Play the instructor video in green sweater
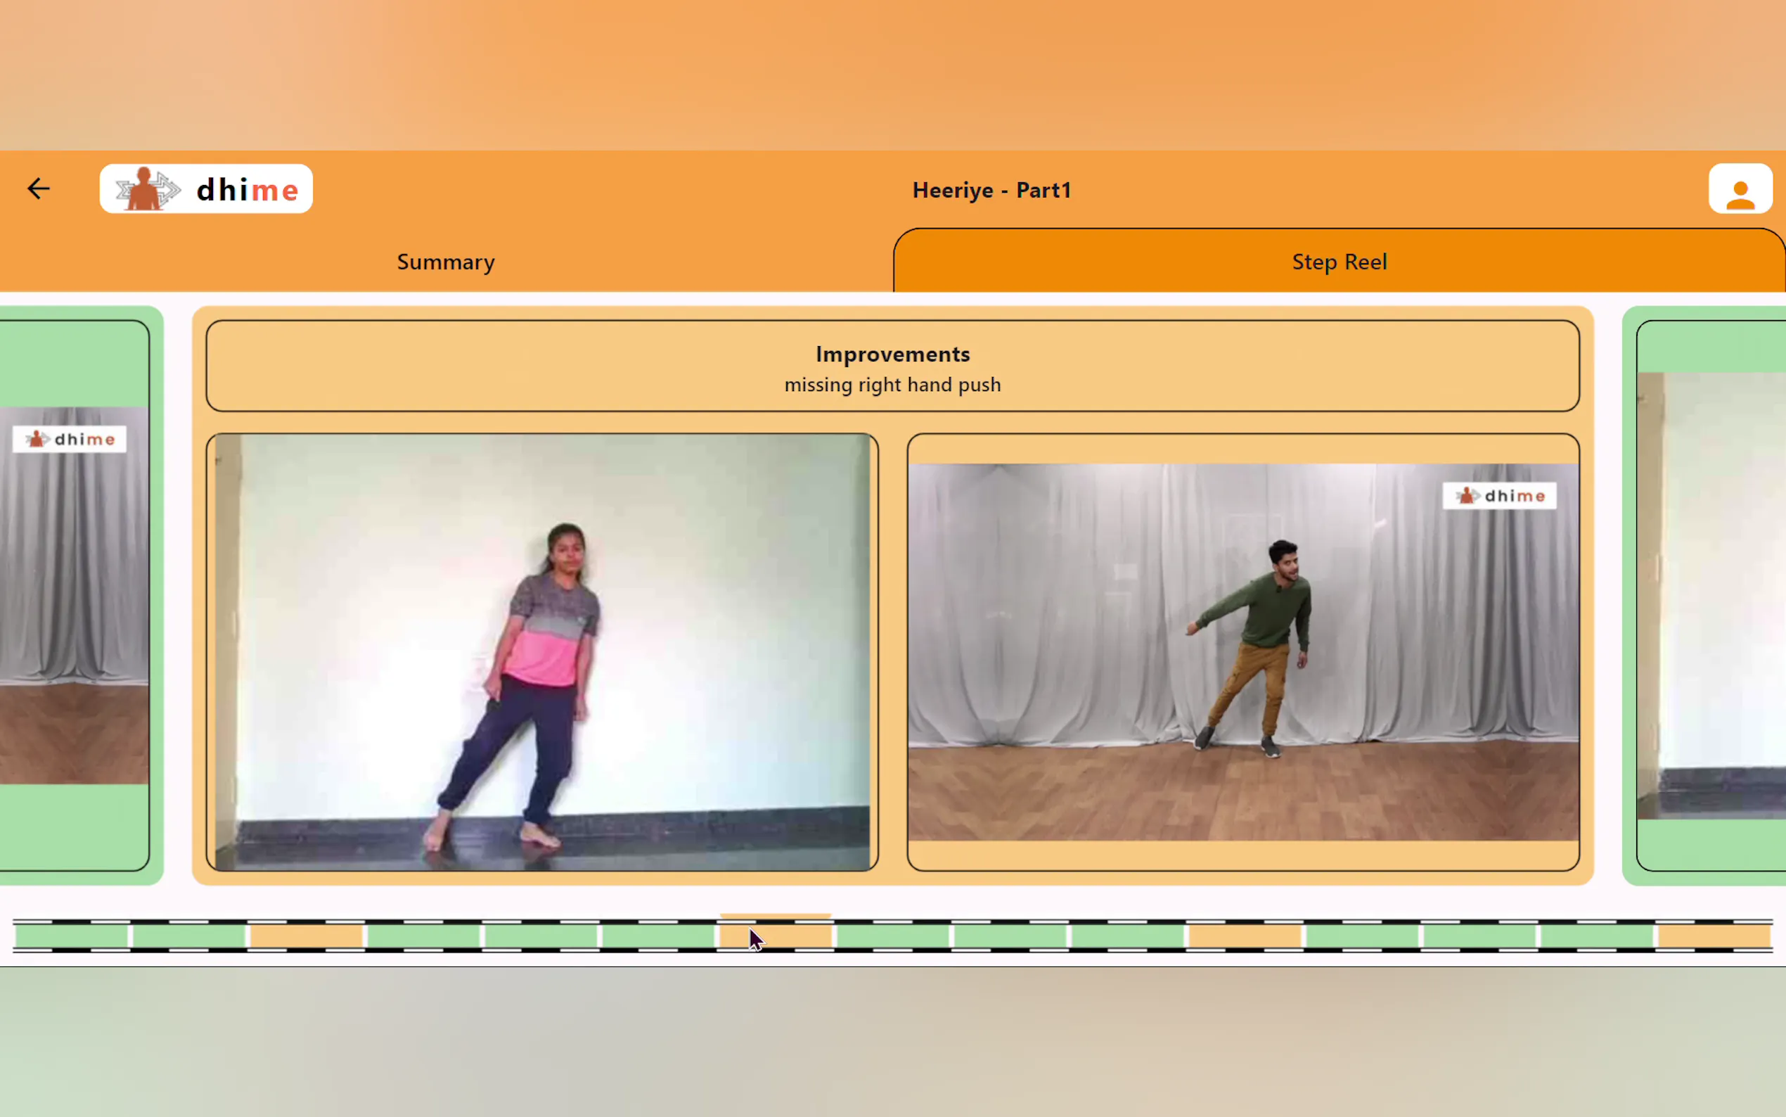1786x1117 pixels. [x=1242, y=651]
